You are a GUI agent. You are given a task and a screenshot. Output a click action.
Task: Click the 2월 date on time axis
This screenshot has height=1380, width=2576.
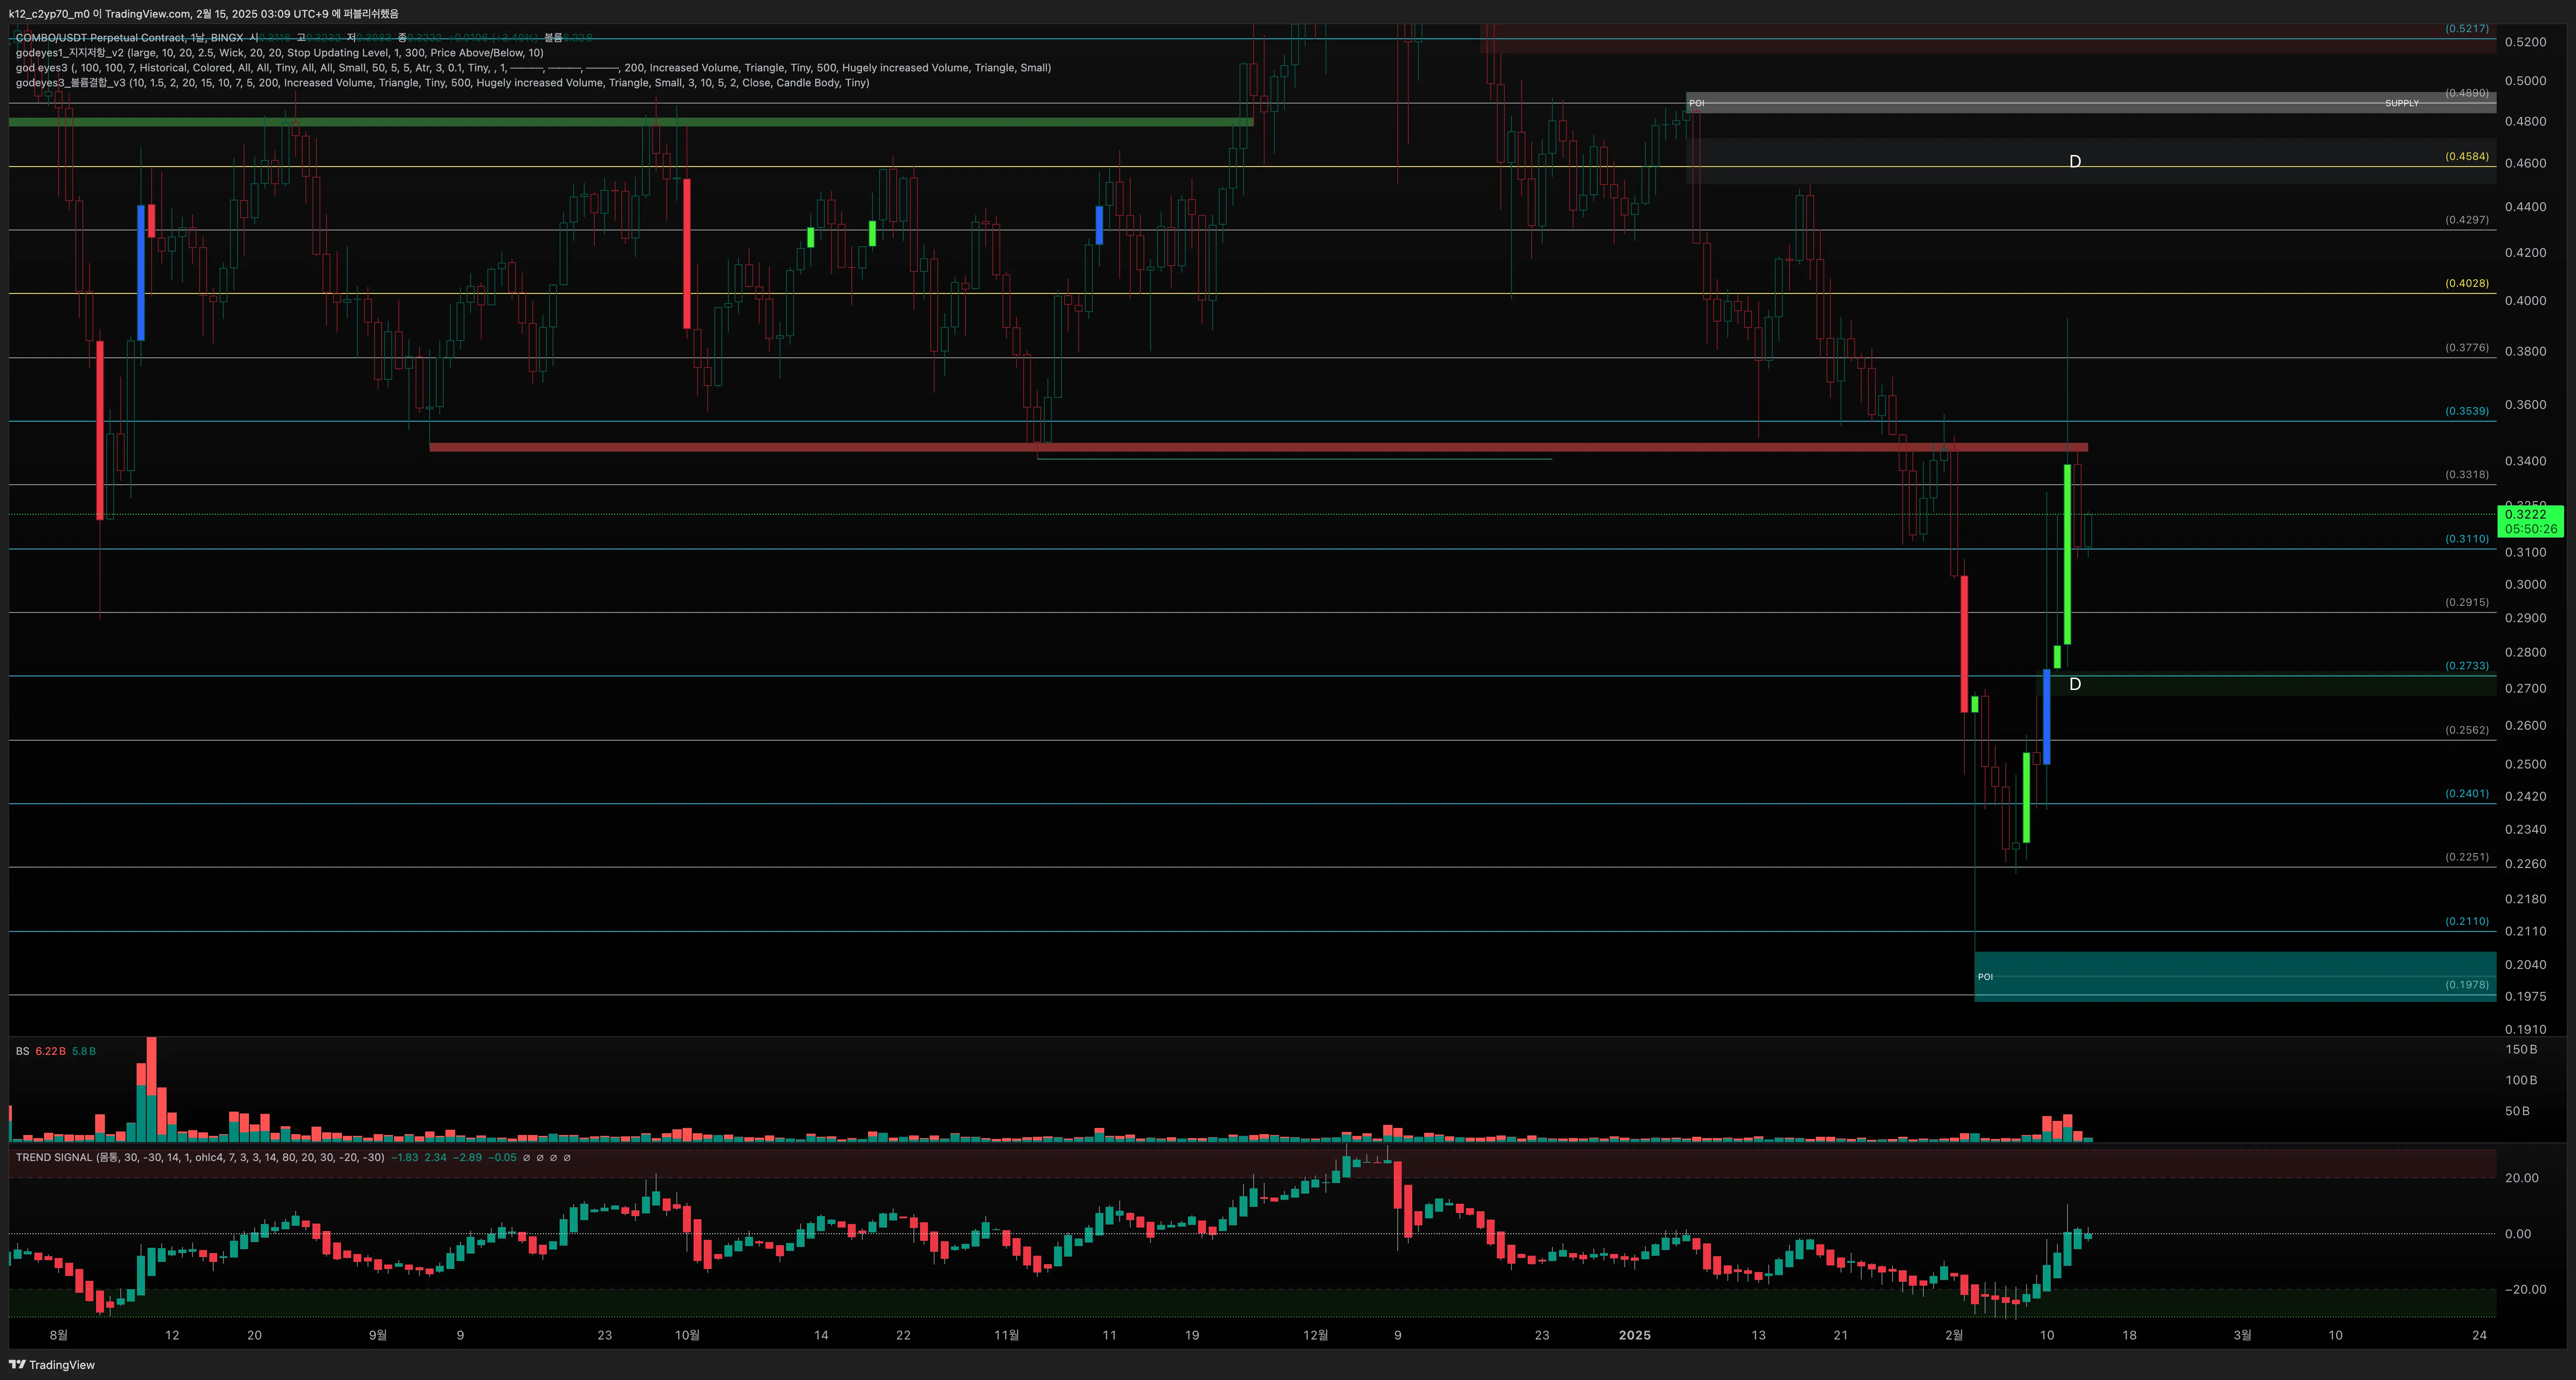tap(1954, 1335)
